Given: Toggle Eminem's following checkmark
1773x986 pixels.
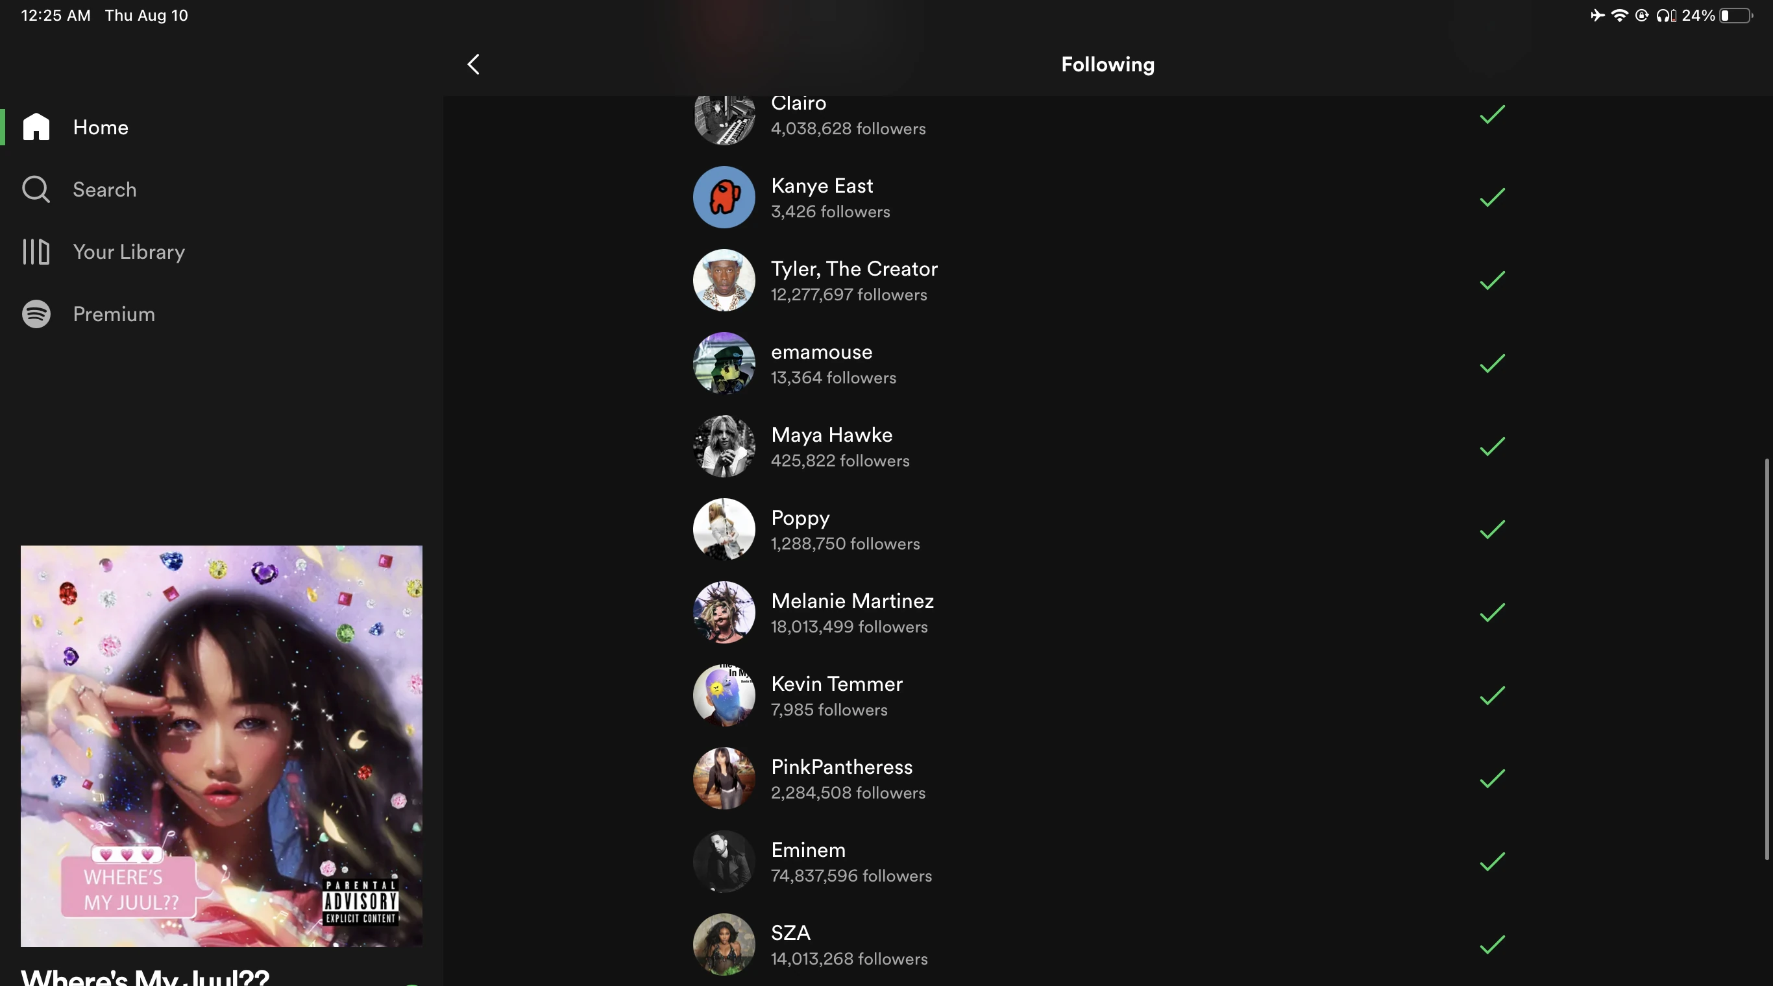Looking at the screenshot, I should tap(1491, 861).
